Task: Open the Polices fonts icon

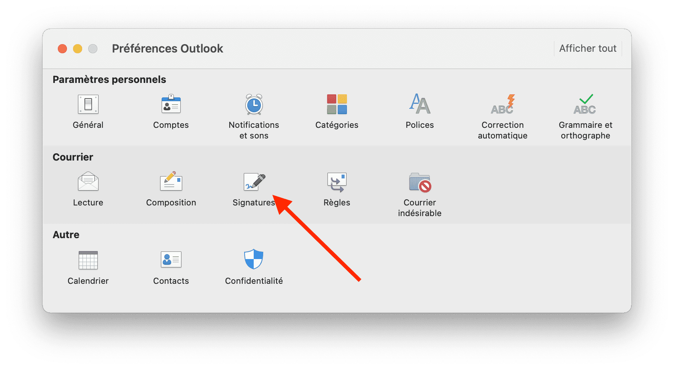Action: [420, 104]
